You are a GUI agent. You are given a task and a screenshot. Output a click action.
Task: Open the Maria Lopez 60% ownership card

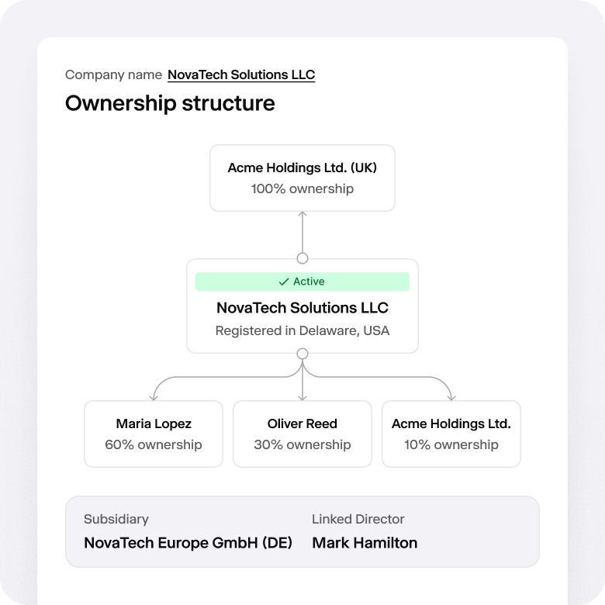click(154, 434)
